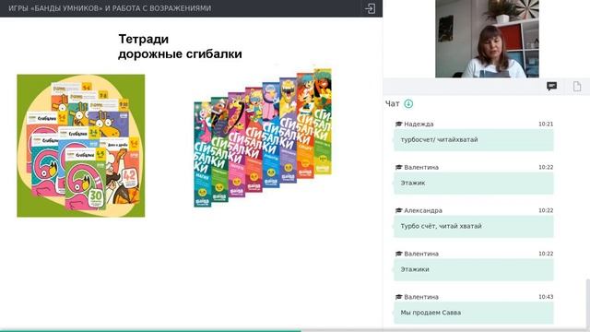590x332 pixels.
Task: Click the Сгибалки notebooks image on green background
Action: [81, 146]
